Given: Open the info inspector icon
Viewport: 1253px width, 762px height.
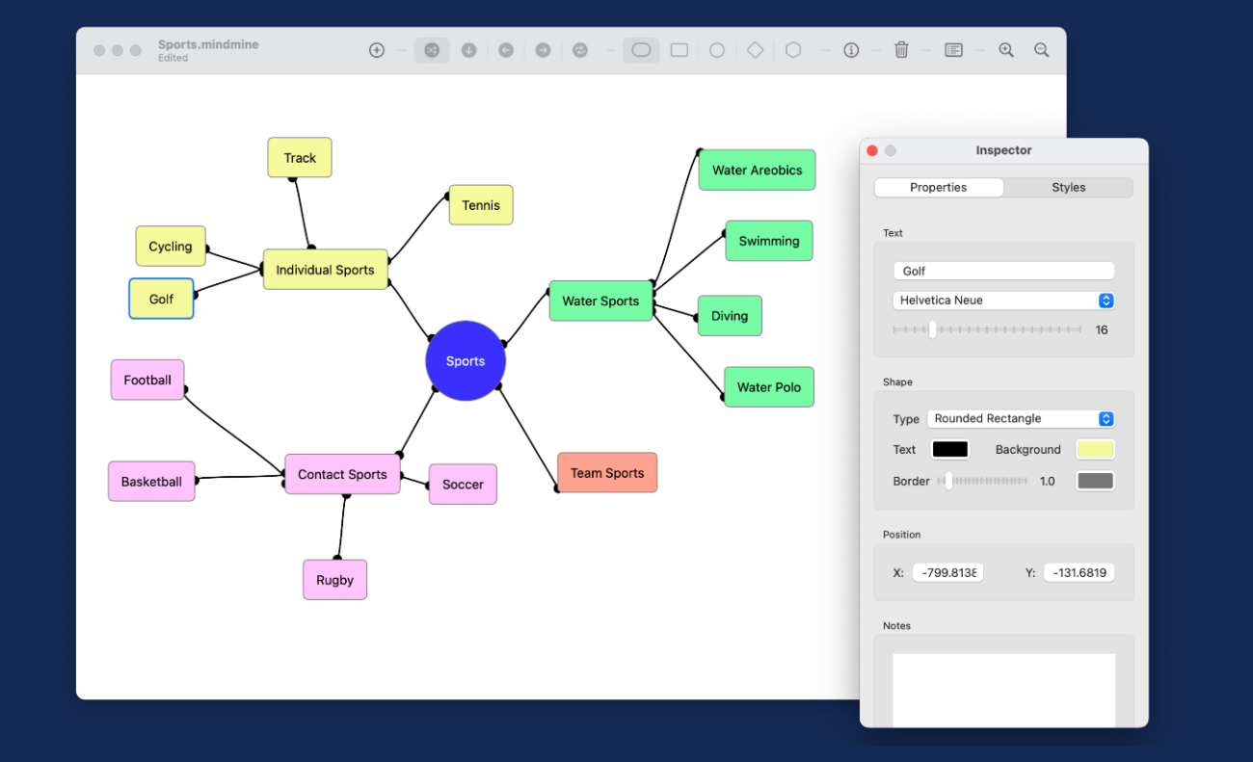Looking at the screenshot, I should 851,50.
